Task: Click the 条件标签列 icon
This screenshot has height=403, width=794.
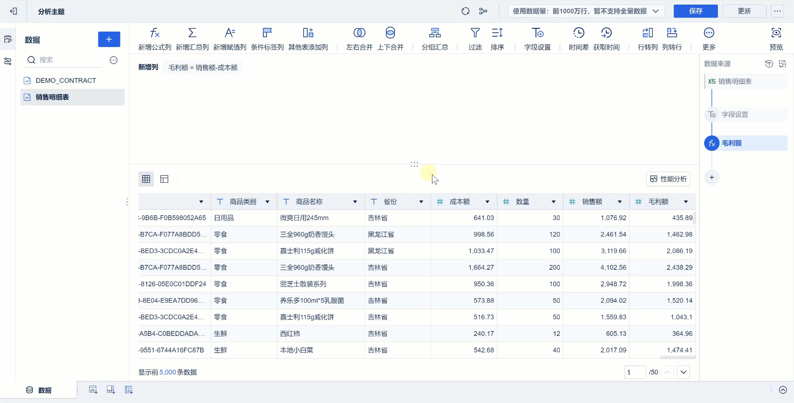Action: [x=266, y=38]
